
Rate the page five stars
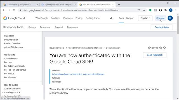[x=164, y=48]
